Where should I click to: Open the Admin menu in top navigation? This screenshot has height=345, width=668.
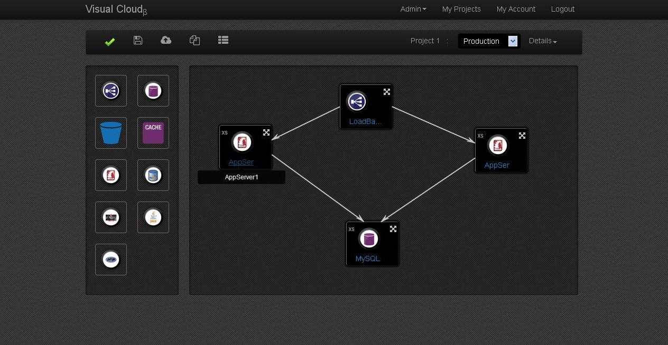click(x=413, y=9)
